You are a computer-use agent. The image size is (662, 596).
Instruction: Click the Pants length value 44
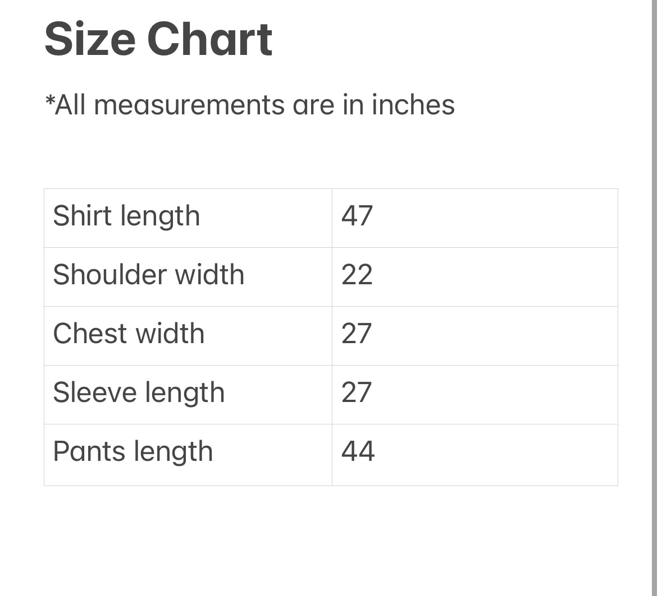tap(358, 452)
